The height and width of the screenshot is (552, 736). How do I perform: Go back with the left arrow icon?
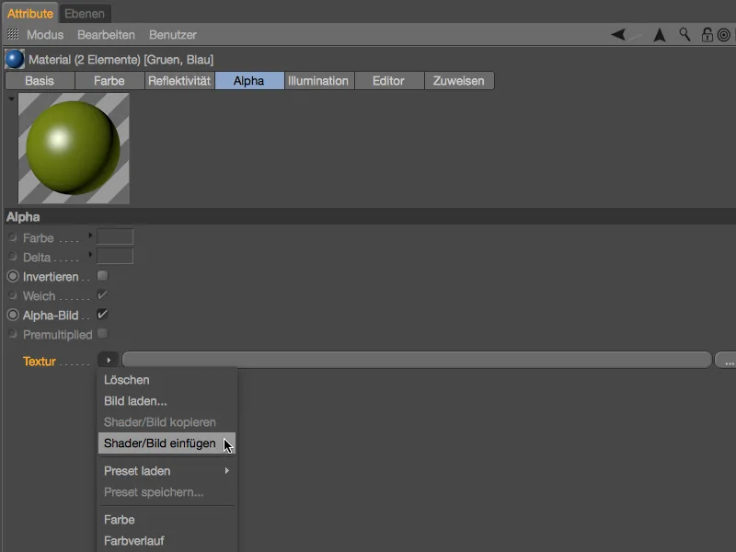pyautogui.click(x=618, y=34)
